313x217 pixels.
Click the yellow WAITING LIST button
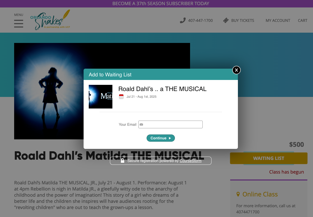(x=269, y=158)
